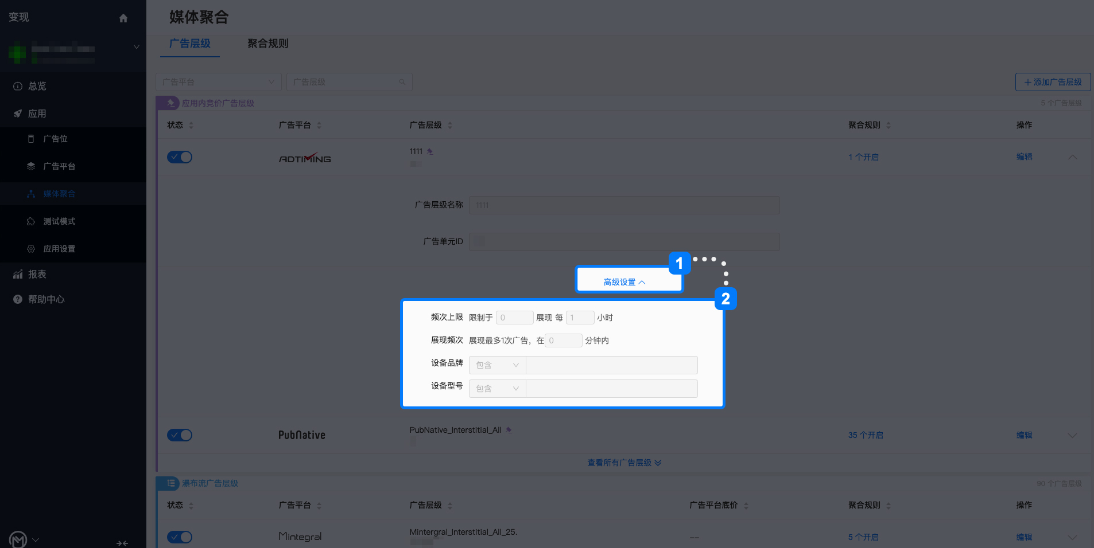Click the PubNative_Interstitial_All instance name
The width and height of the screenshot is (1094, 548).
[x=456, y=430]
